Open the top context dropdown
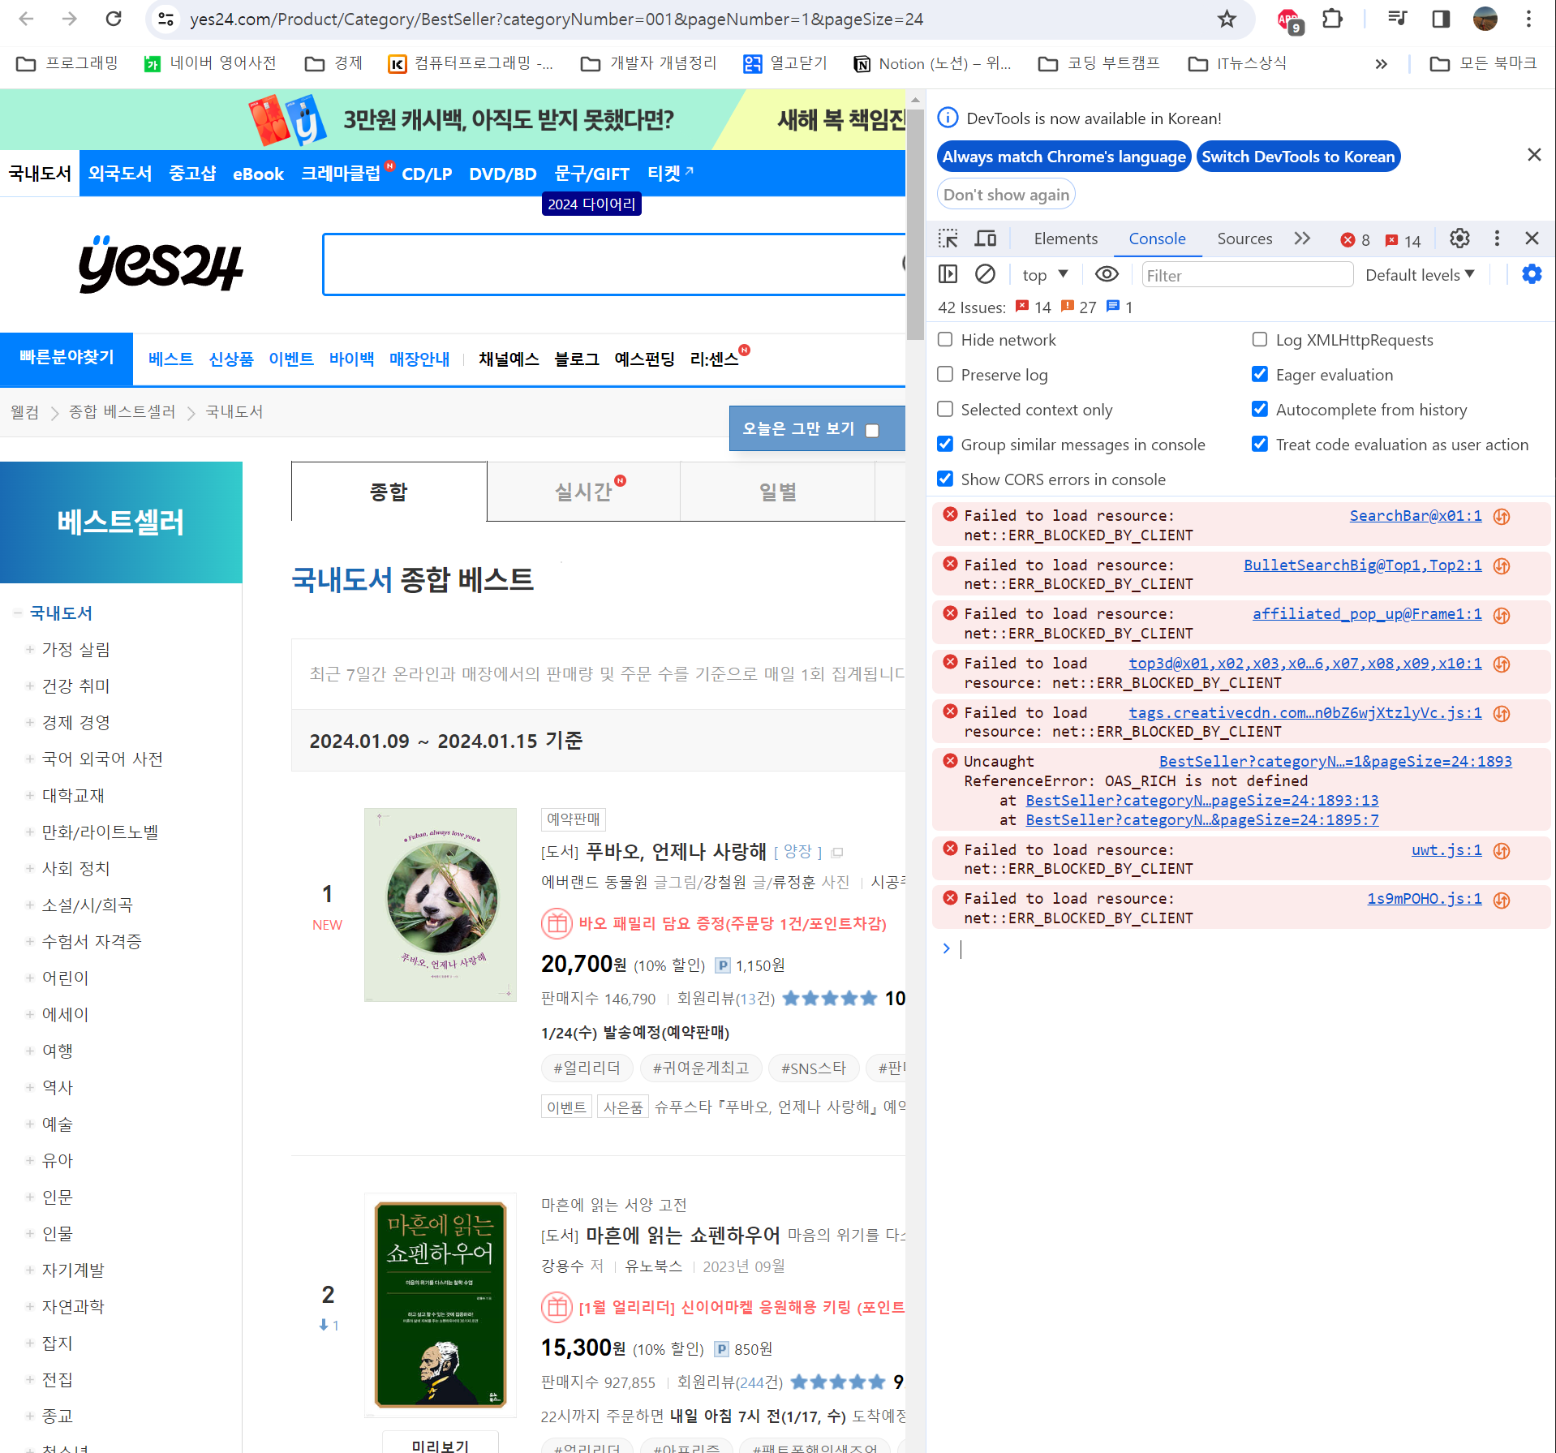 1045,275
